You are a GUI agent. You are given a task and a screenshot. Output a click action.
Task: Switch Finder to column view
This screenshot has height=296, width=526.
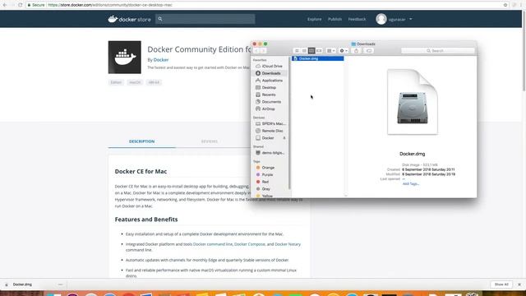pyautogui.click(x=311, y=51)
